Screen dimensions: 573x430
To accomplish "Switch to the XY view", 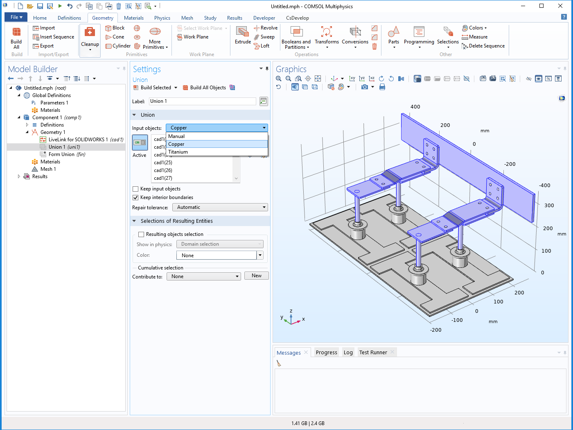I will click(352, 79).
